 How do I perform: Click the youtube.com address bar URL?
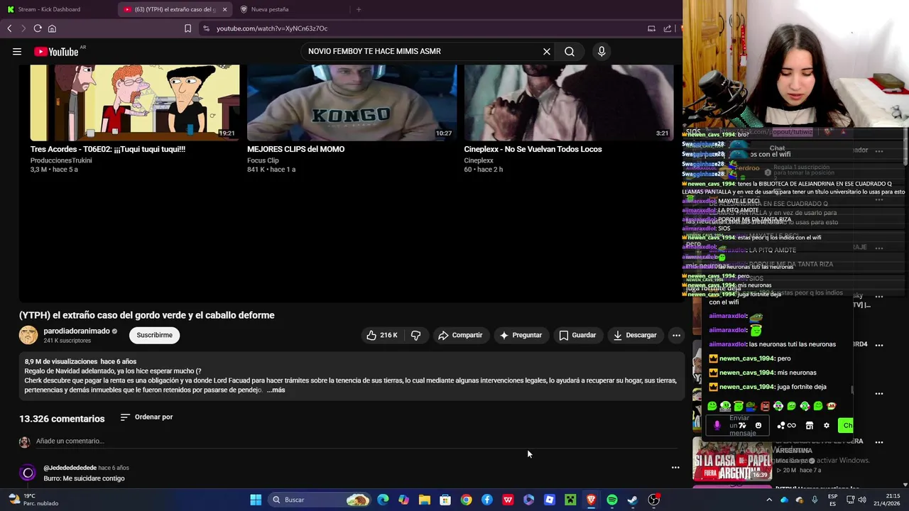point(272,28)
